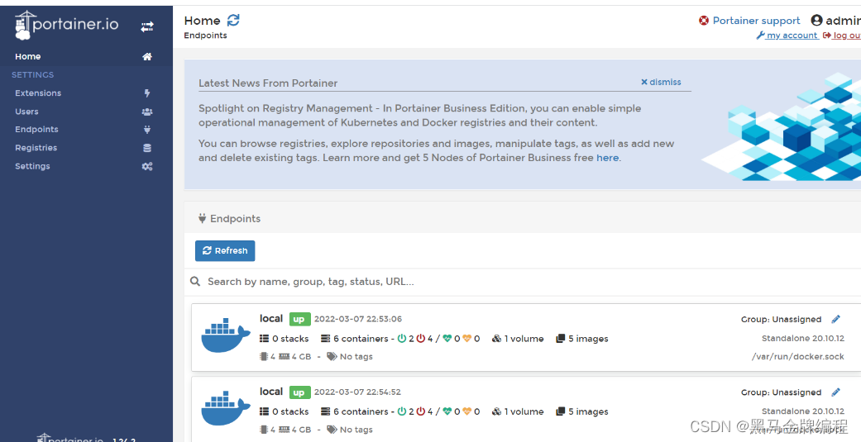Click the wrench icon next to my account
This screenshot has width=861, height=442.
[x=761, y=36]
